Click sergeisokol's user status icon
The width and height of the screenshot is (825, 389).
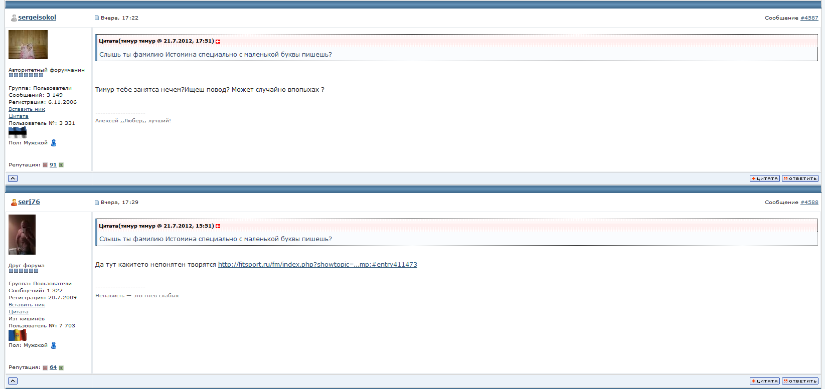[x=14, y=18]
